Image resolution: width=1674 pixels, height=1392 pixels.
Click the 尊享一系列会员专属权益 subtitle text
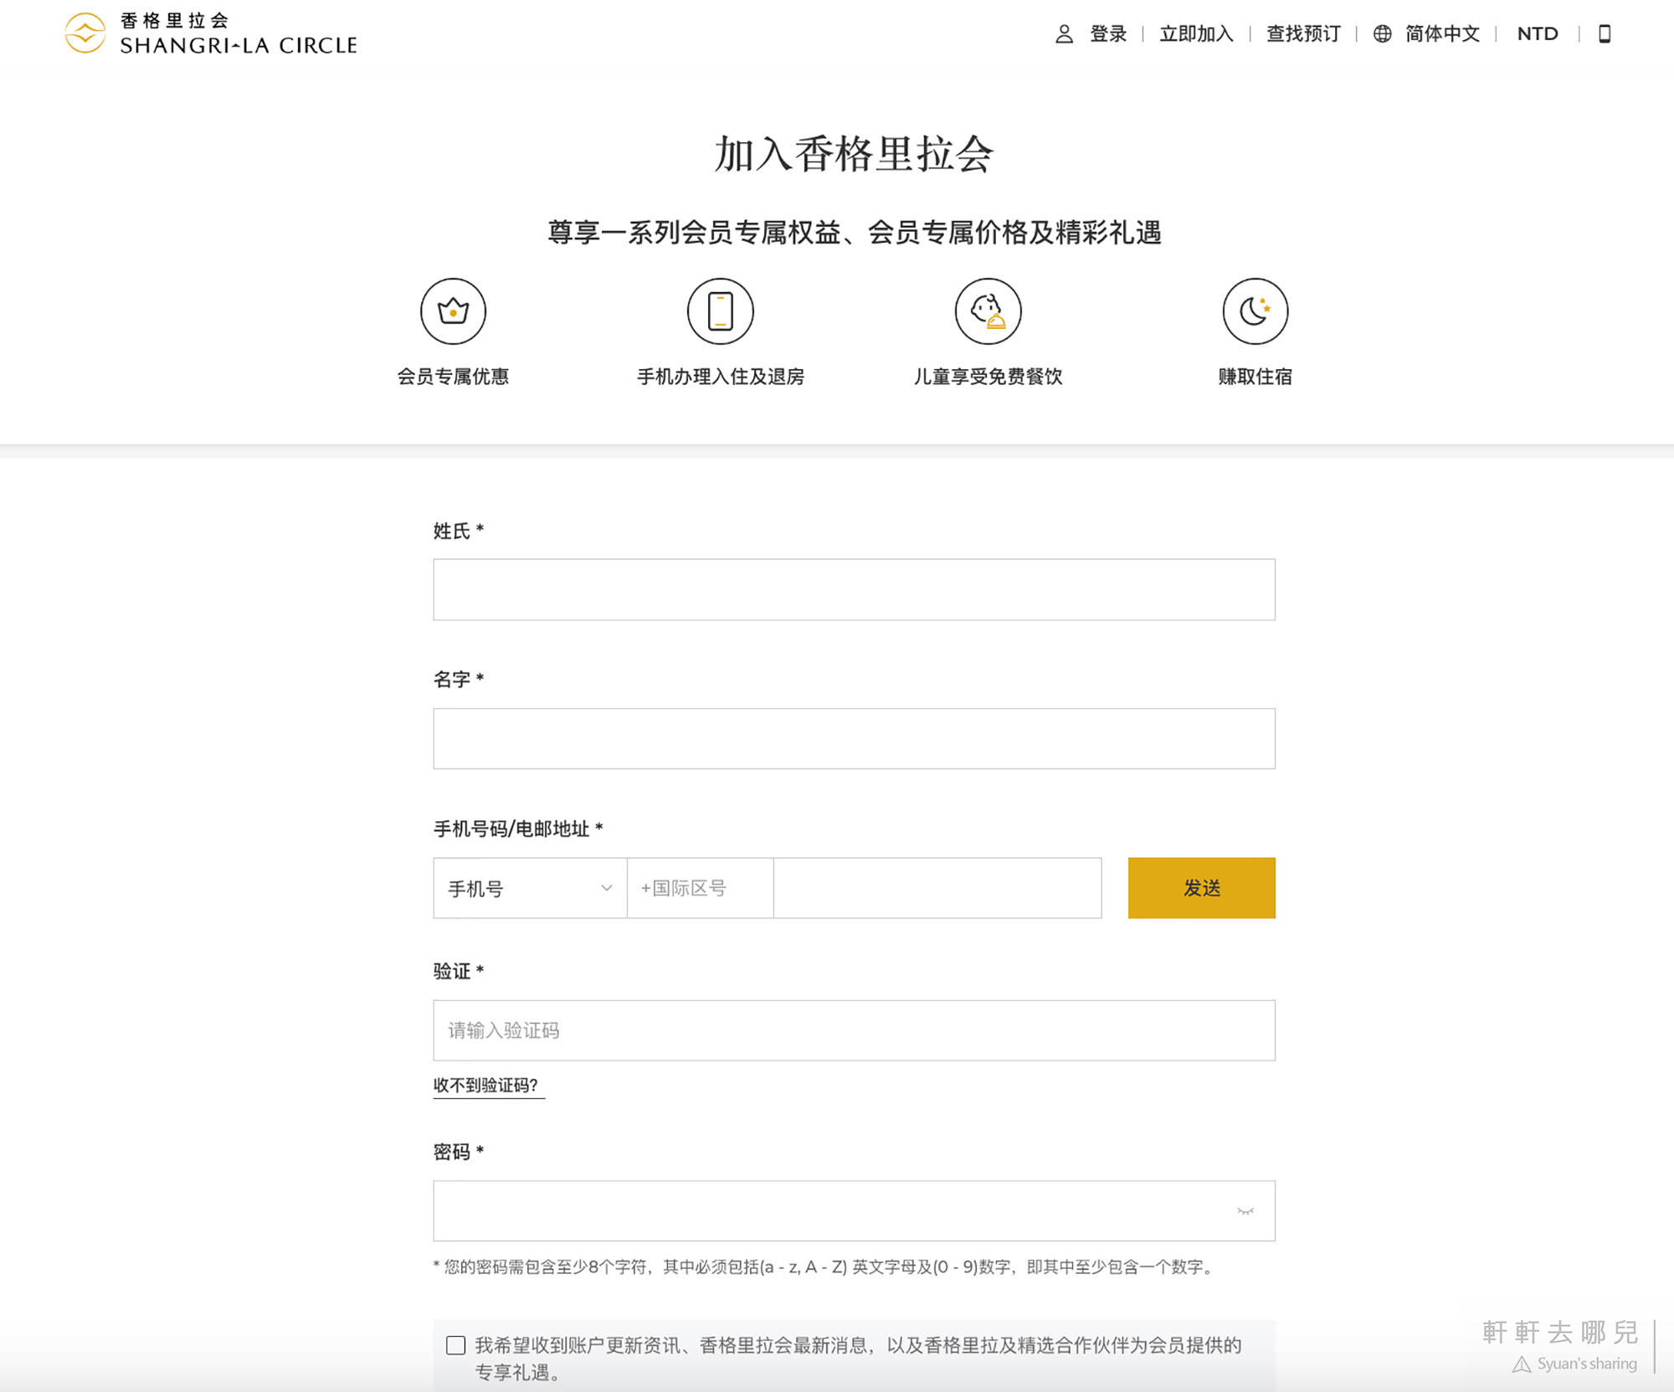[855, 233]
